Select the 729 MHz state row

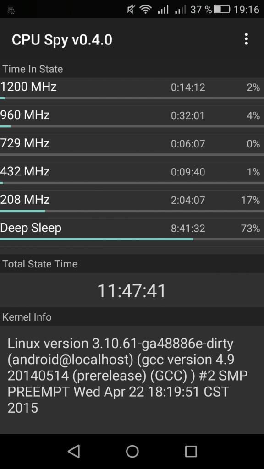coord(132,145)
